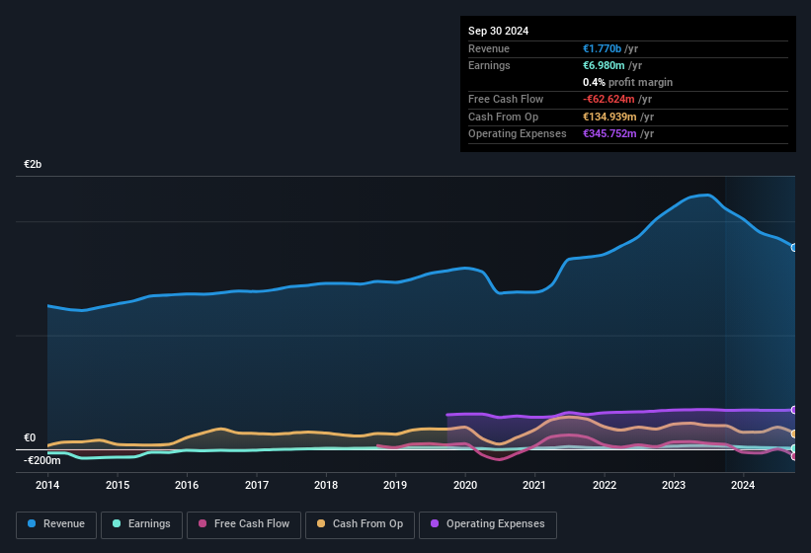Viewport: 811px width, 553px height.
Task: Click the 2020 label on the x-axis
Action: 465,485
